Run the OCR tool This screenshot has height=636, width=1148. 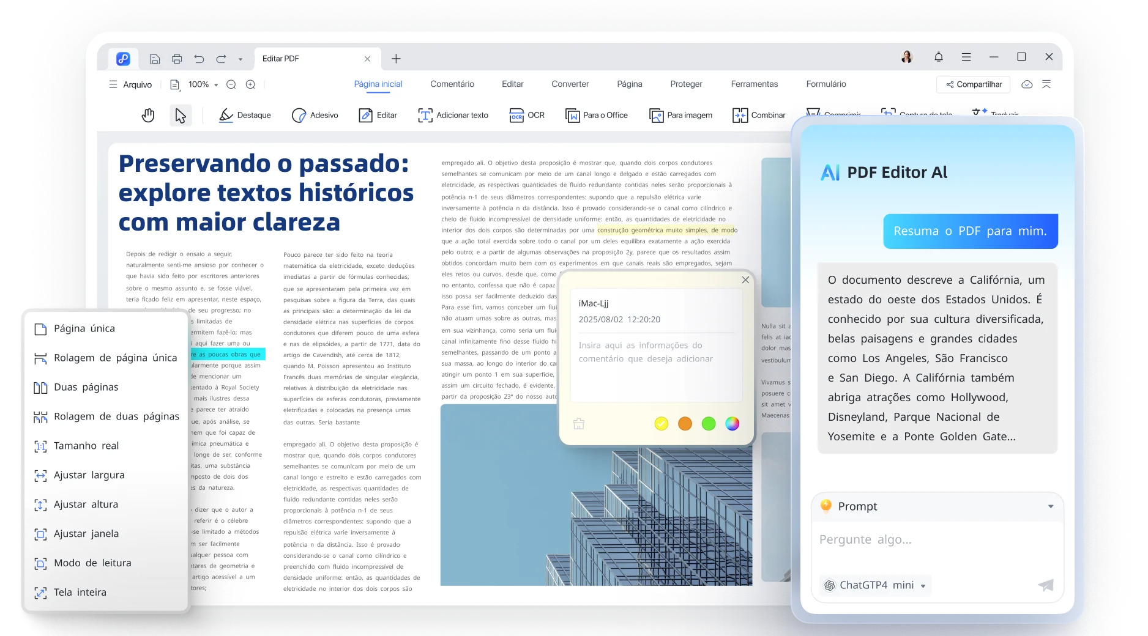click(527, 115)
